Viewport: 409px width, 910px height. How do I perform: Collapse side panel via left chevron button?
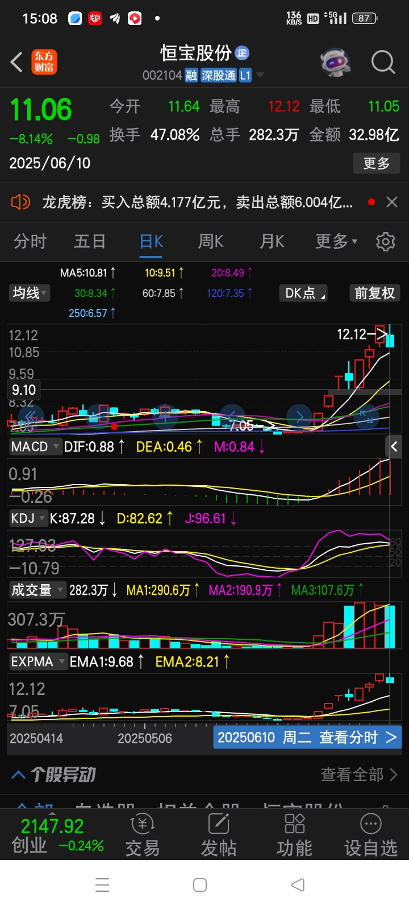click(394, 447)
